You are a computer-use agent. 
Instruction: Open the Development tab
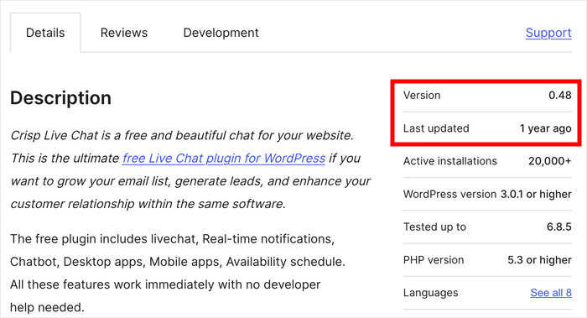(x=221, y=33)
